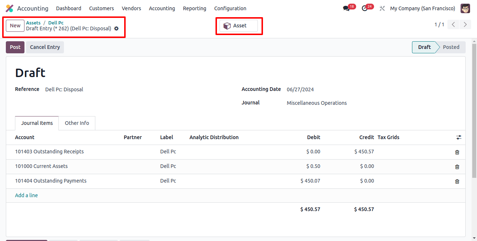Click the $ 450.57 credit on Outstanding Receipts

point(364,152)
